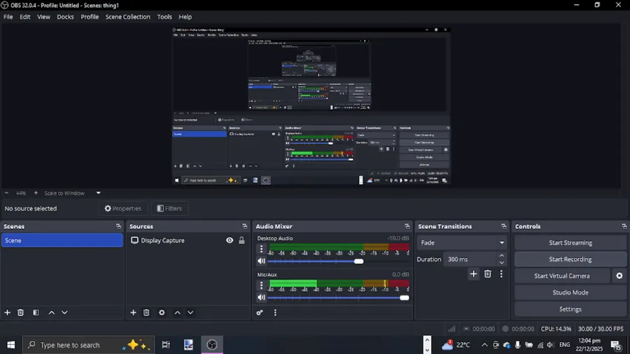Add a new source with plus icon
Image resolution: width=630 pixels, height=354 pixels.
tap(133, 313)
